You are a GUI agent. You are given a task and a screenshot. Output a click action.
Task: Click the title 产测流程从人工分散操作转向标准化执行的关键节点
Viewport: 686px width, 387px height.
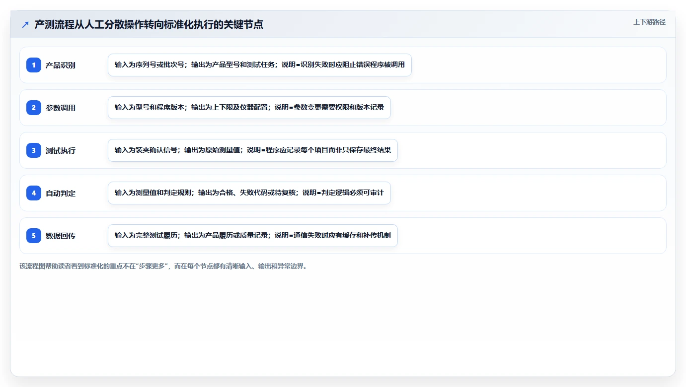coord(149,24)
